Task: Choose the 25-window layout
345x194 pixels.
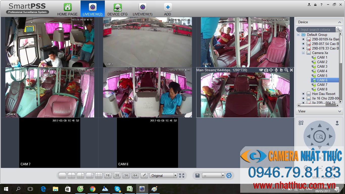Action: click(117, 175)
